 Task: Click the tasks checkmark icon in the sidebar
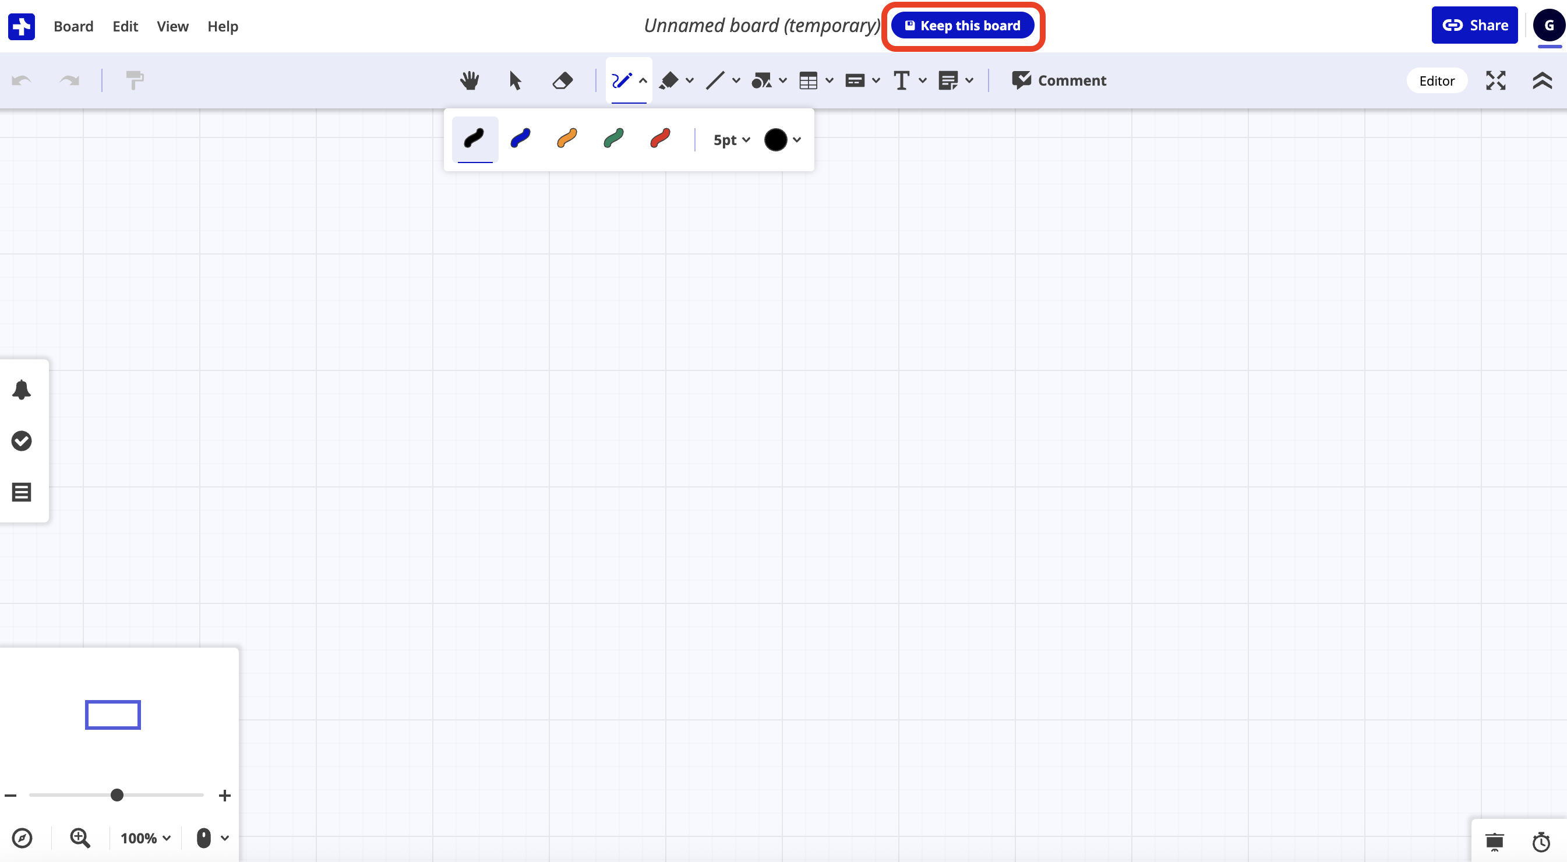click(22, 440)
